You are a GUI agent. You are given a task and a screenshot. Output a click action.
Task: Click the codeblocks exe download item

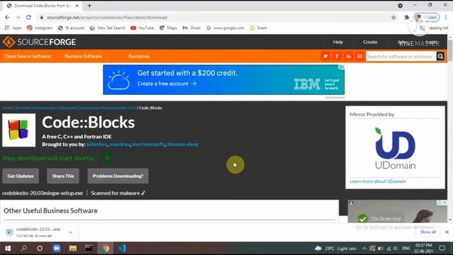35,232
